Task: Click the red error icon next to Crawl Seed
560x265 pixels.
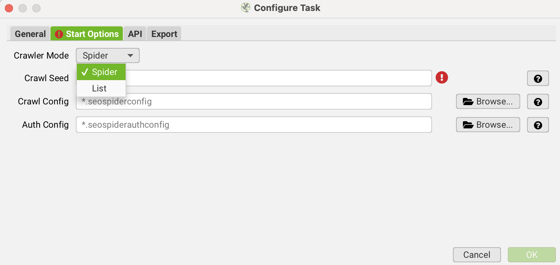Action: [x=442, y=78]
